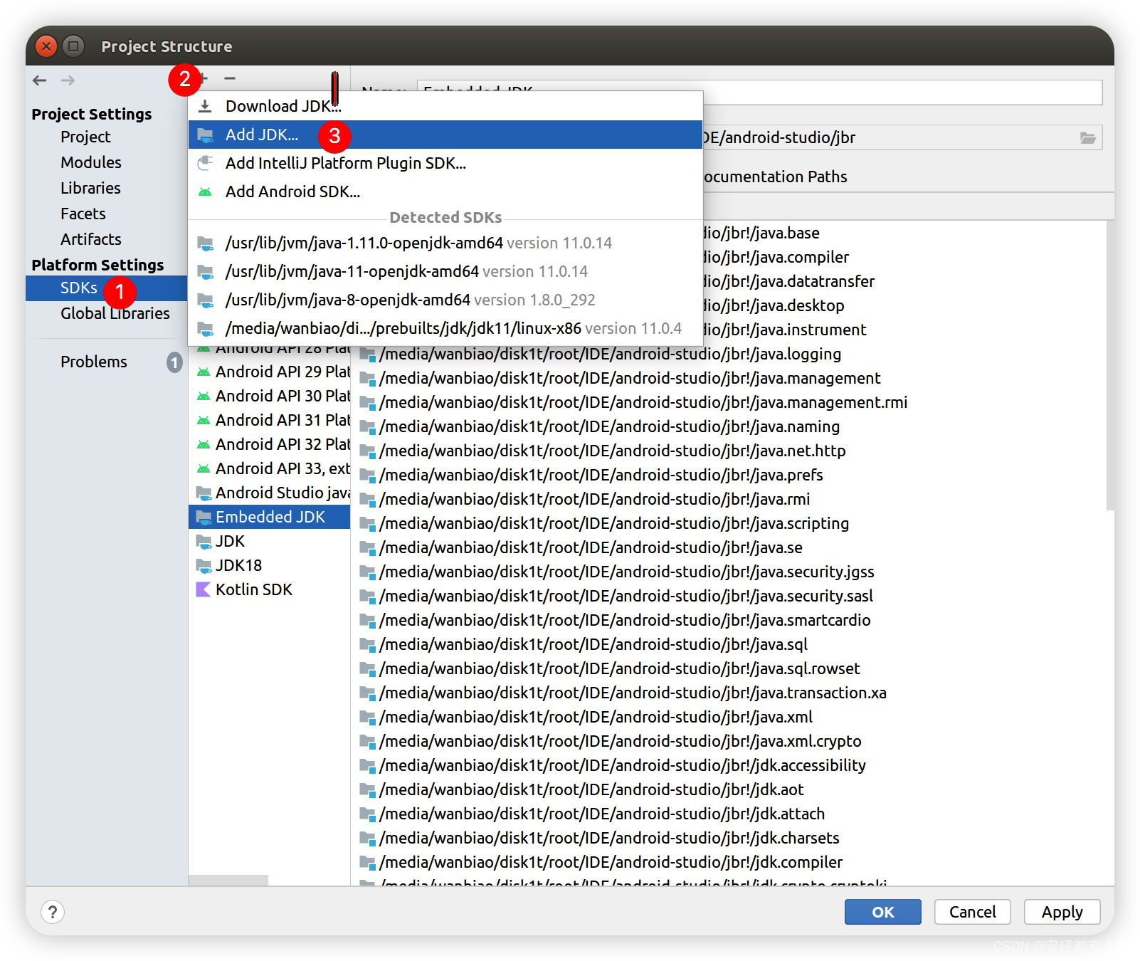Click the classpath list vertical scrollbar
The width and height of the screenshot is (1140, 961).
tap(1110, 365)
